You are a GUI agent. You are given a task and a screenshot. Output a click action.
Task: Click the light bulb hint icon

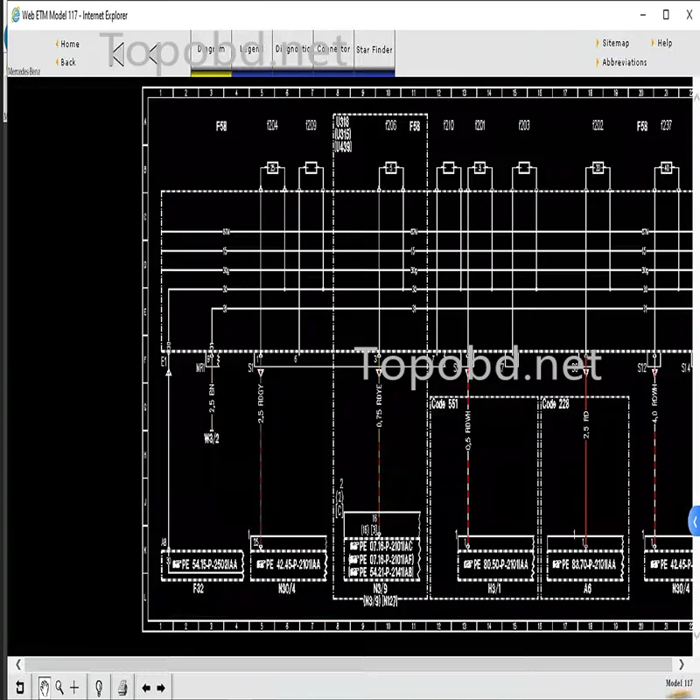tap(99, 688)
